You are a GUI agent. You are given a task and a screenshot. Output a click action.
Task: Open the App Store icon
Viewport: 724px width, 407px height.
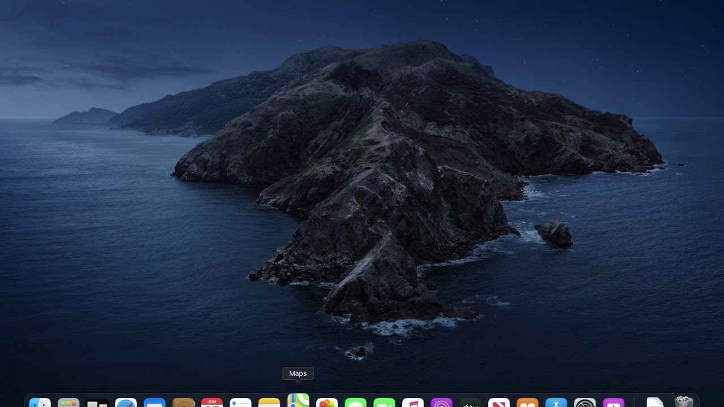557,402
